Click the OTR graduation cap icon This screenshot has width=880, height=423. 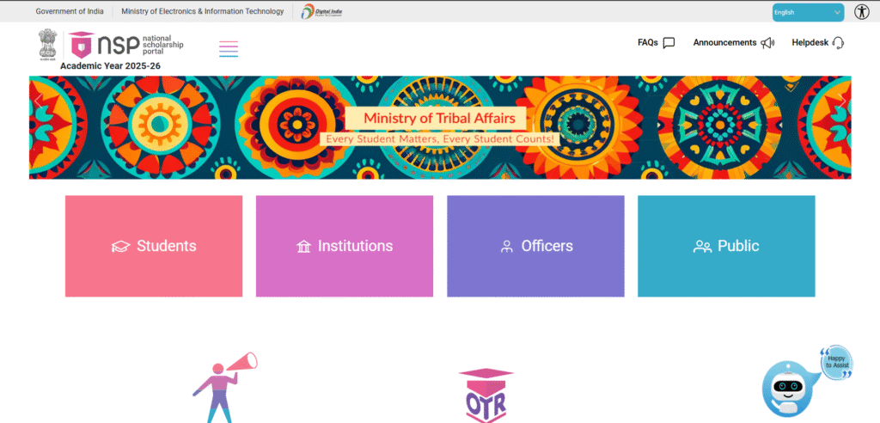pos(486,395)
